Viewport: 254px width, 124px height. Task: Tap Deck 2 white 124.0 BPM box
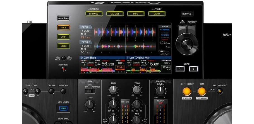coord(166,67)
